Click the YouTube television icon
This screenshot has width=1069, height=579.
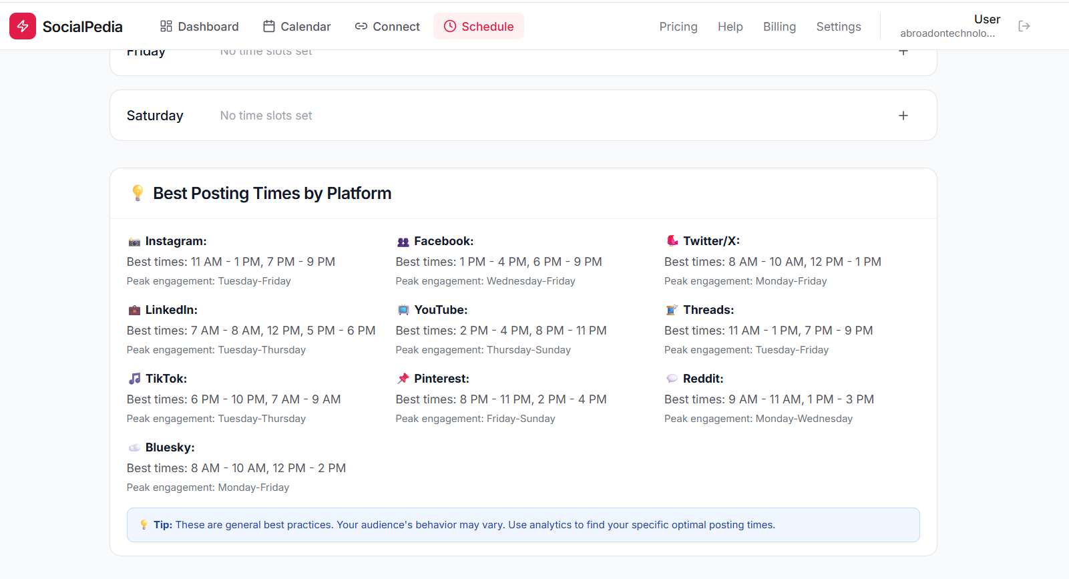pos(403,310)
